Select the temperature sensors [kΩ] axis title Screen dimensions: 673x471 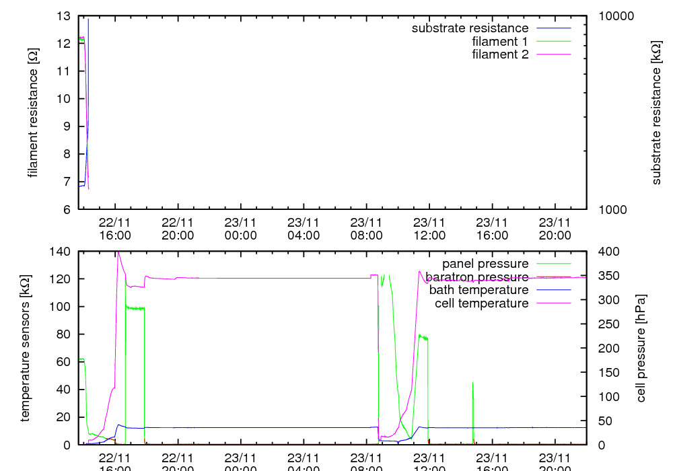[26, 348]
